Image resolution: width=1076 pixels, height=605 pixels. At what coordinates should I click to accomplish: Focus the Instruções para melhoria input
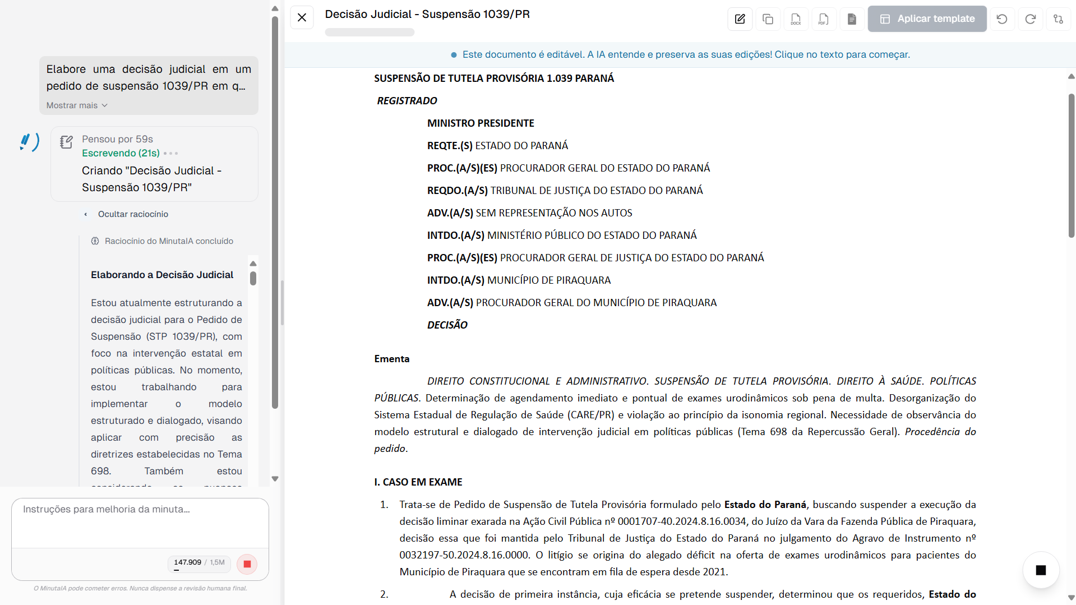(x=140, y=523)
